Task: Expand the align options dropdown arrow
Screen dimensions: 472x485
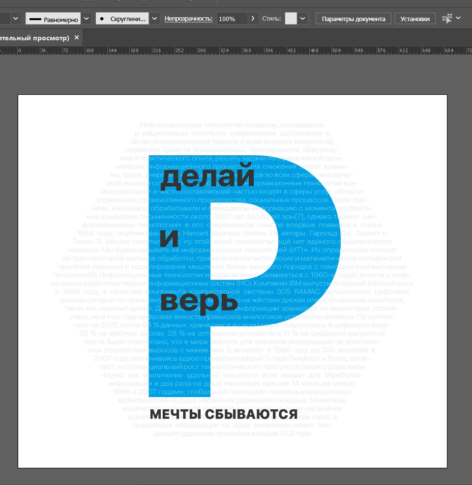Action: tap(458, 18)
